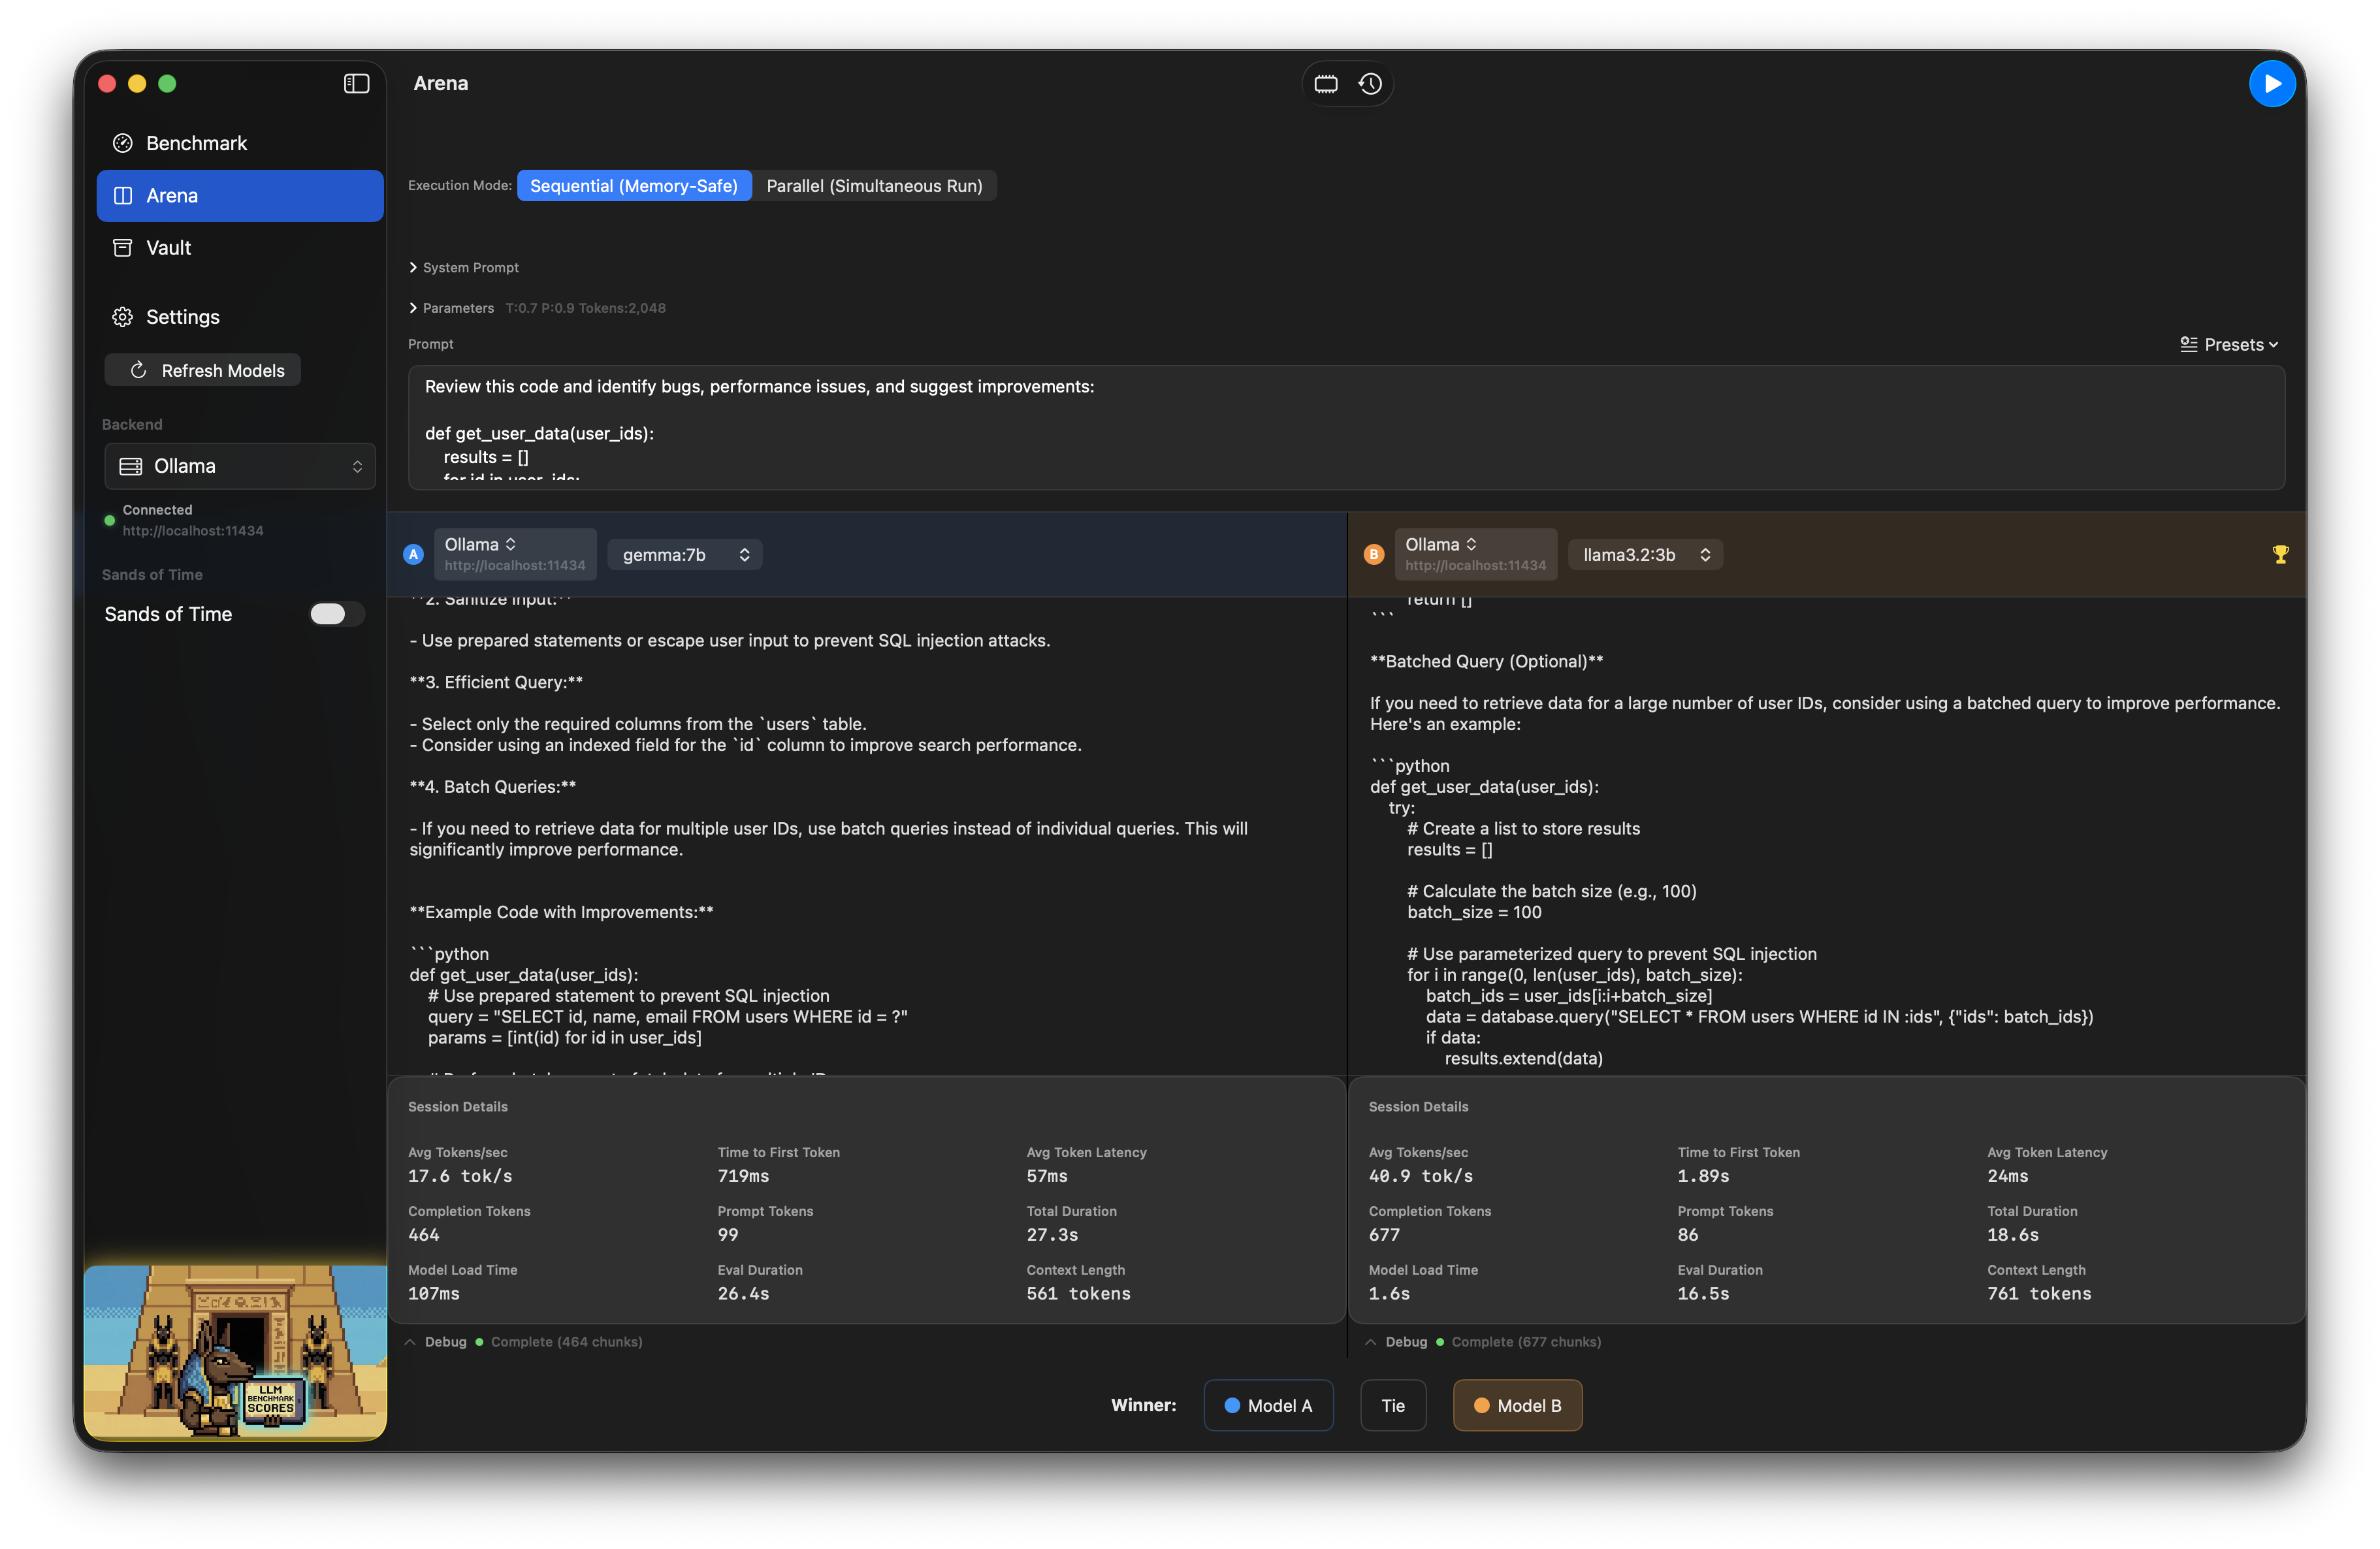The image size is (2380, 1549).
Task: Toggle the sidebar panel icon
Action: [357, 84]
